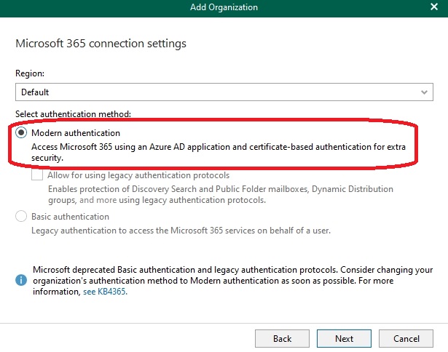The image size is (448, 352).
Task: Click the Legacy authentication to access description text
Action: click(x=181, y=231)
